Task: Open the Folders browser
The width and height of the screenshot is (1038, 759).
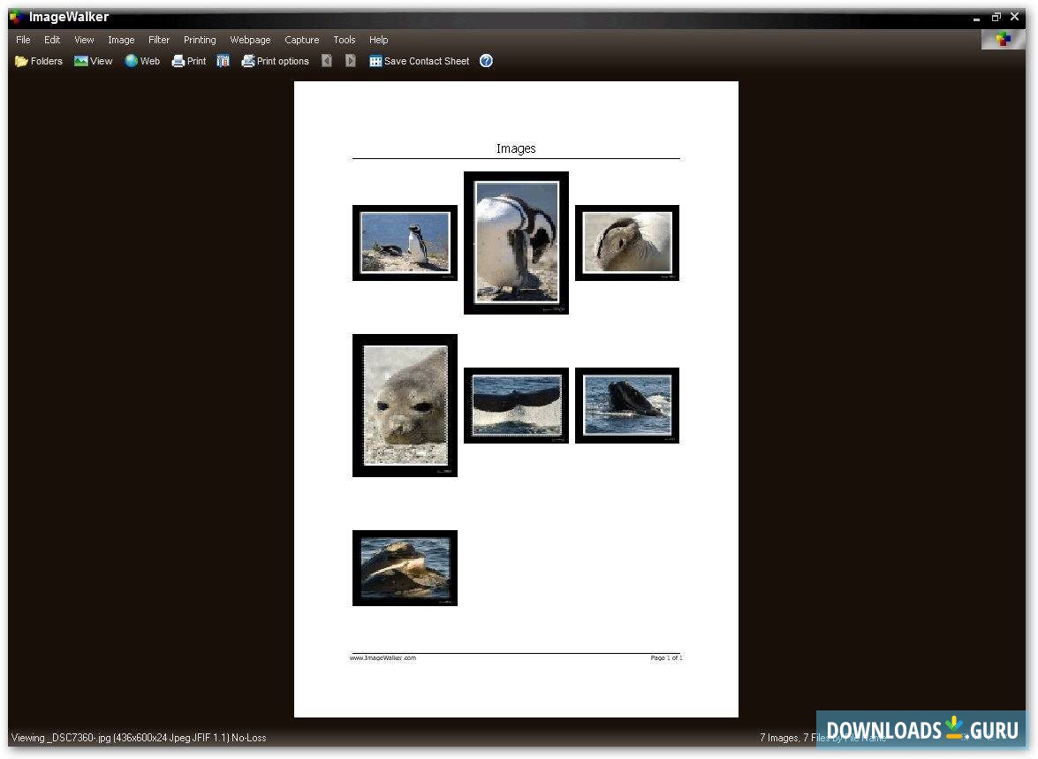Action: pyautogui.click(x=37, y=60)
